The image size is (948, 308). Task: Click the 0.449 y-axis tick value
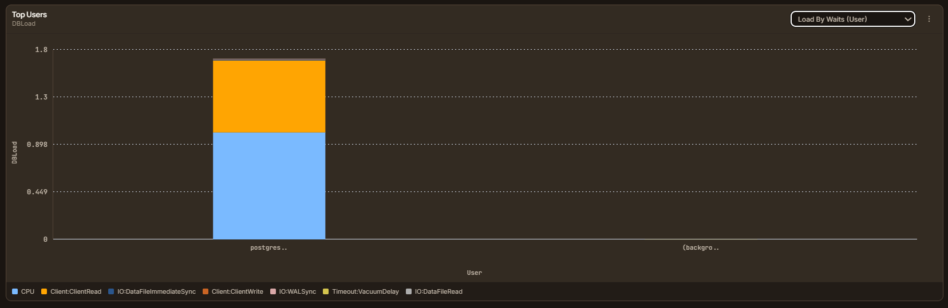(x=37, y=192)
